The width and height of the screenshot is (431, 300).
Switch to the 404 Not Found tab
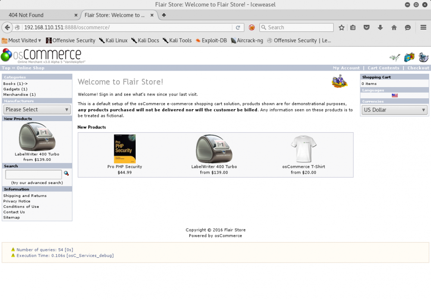pos(39,15)
